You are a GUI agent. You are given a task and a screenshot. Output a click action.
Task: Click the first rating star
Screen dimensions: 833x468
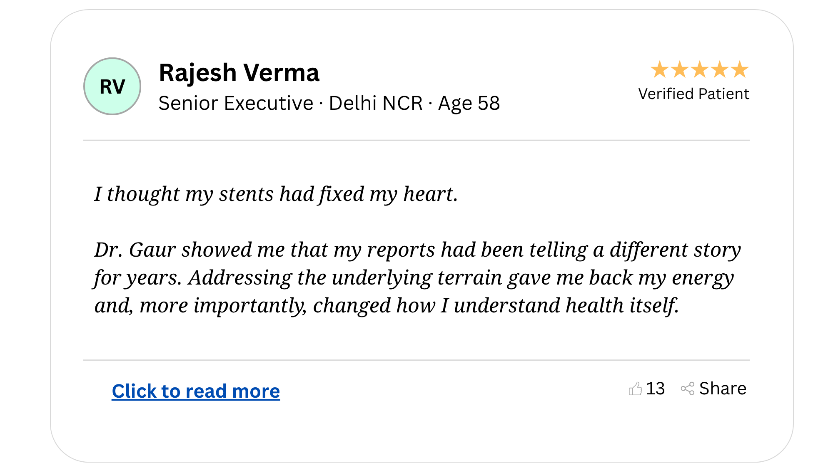[x=660, y=69]
